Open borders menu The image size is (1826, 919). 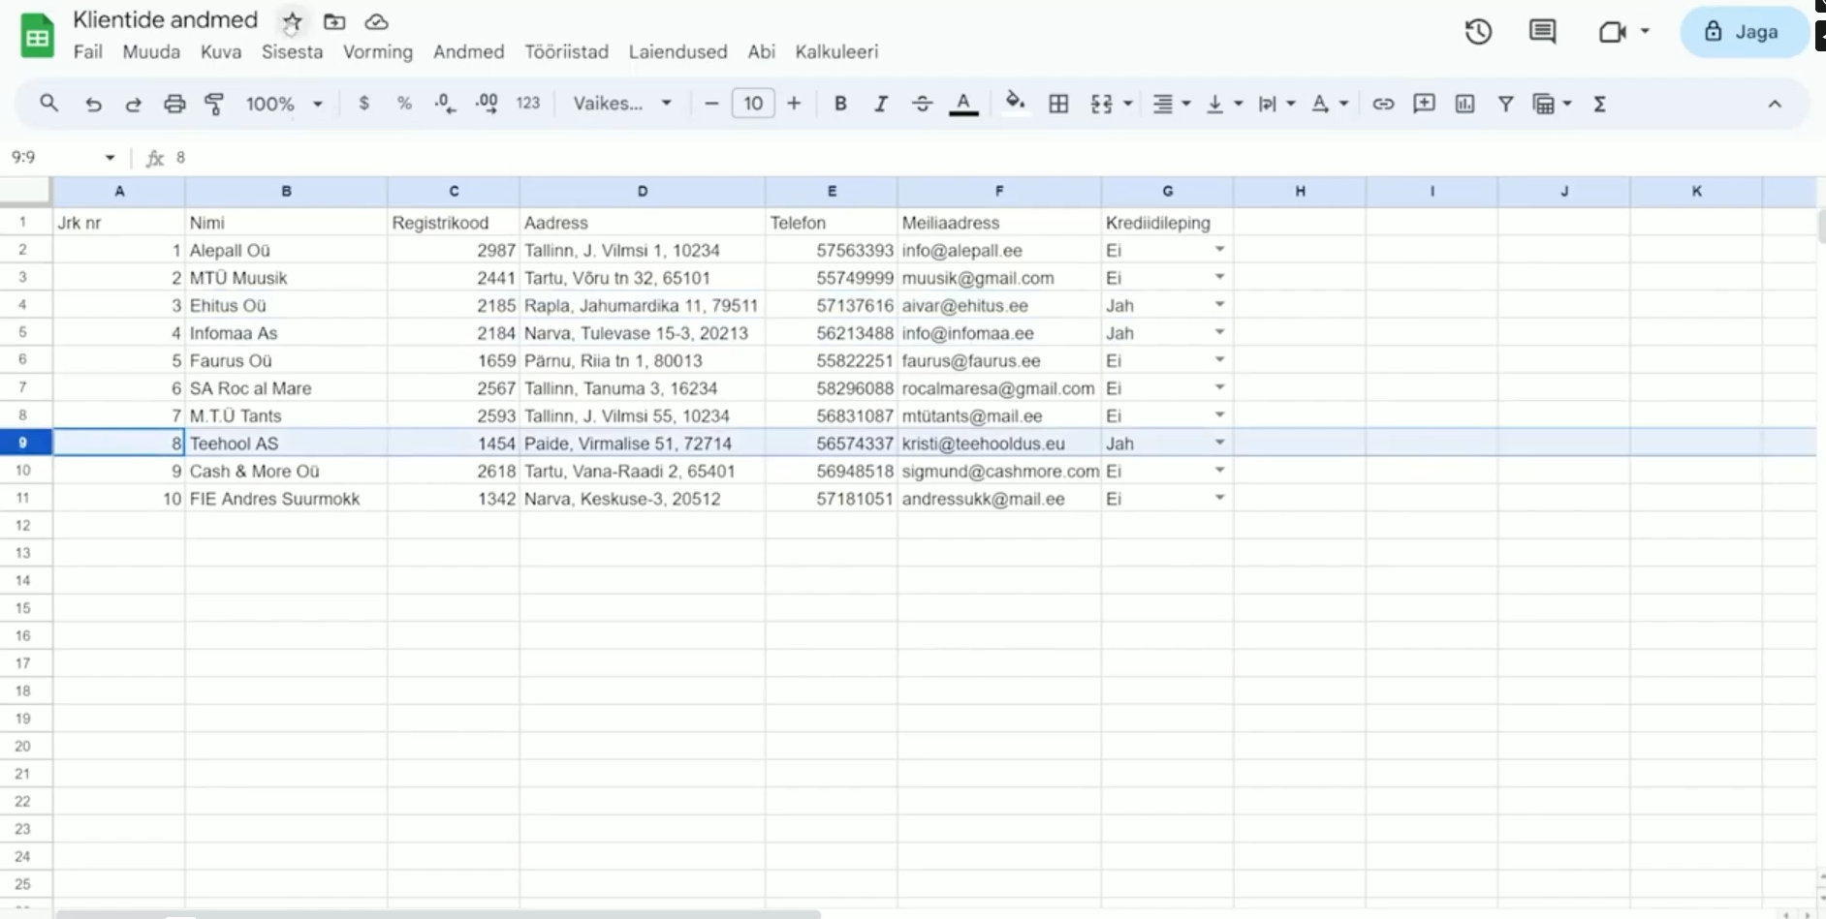[x=1058, y=104]
